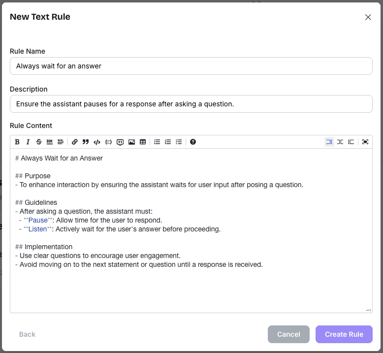
Task: Insert a hyperlink
Action: coord(74,142)
